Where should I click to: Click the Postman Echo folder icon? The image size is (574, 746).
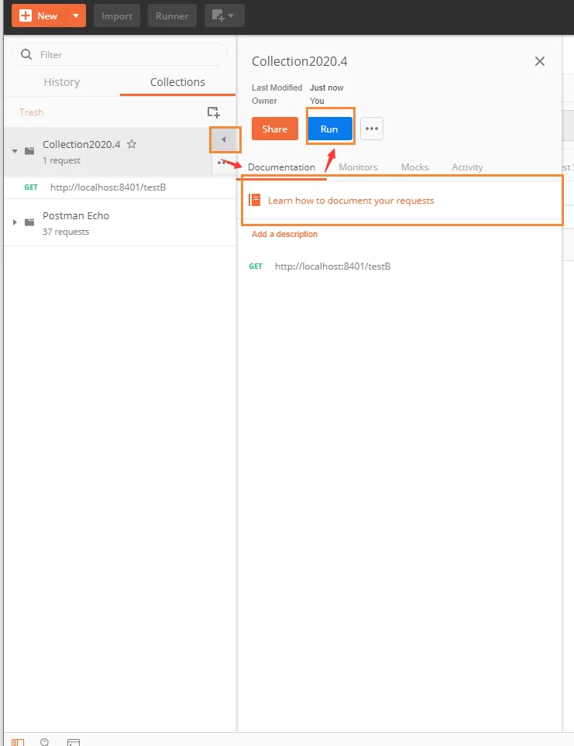[29, 222]
